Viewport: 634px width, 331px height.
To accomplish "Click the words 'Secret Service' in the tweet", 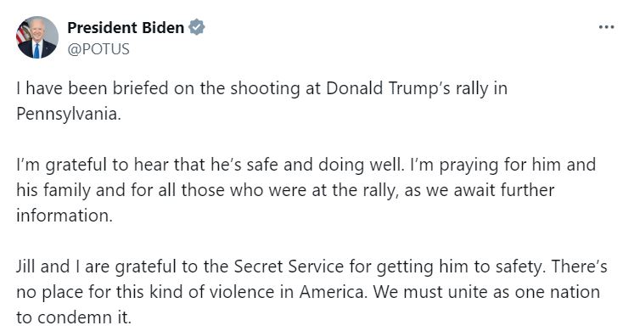I will pos(289,266).
